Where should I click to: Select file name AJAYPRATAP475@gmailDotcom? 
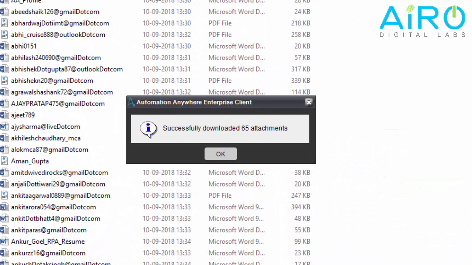tap(58, 104)
